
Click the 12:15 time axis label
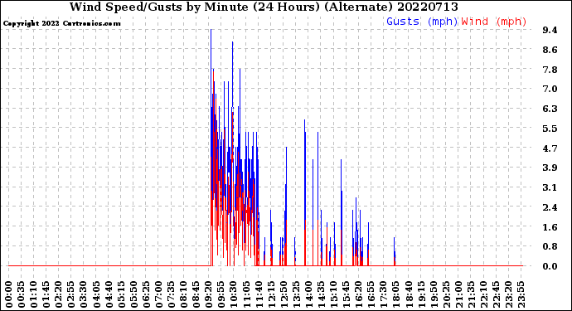pyautogui.click(x=271, y=294)
